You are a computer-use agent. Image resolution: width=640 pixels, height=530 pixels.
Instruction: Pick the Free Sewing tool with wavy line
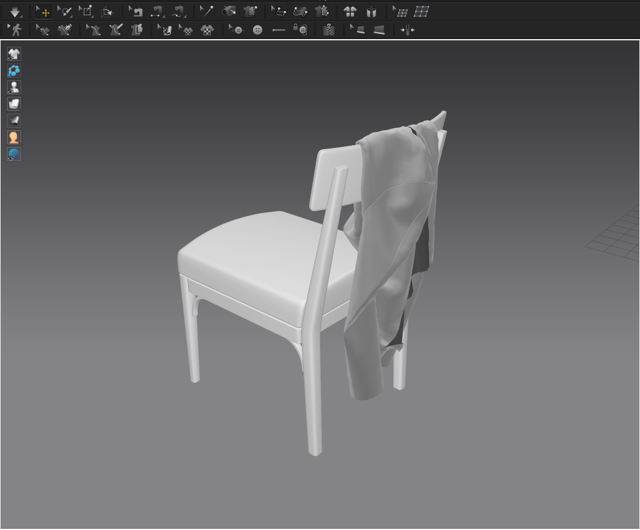click(x=178, y=12)
